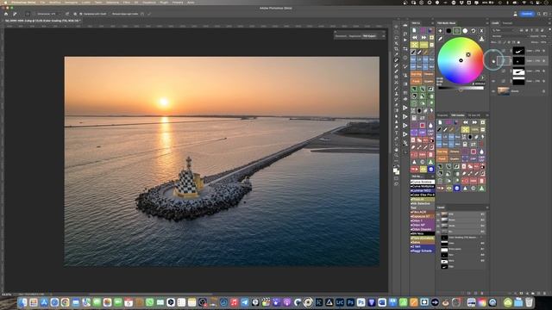Toggle visibility of the Blue channel

coord(438,232)
